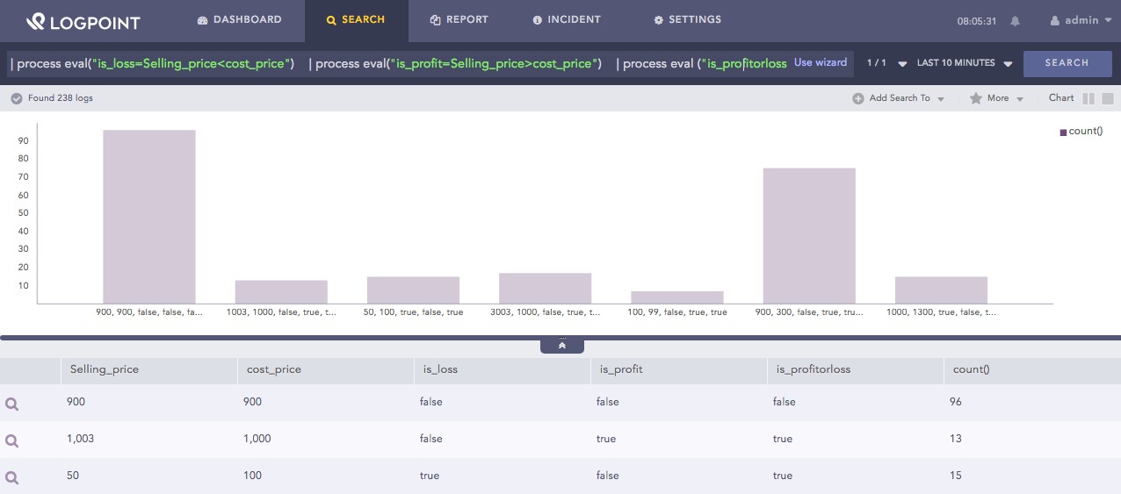The image size is (1121, 494).
Task: Click the notification bell icon
Action: tap(1016, 20)
